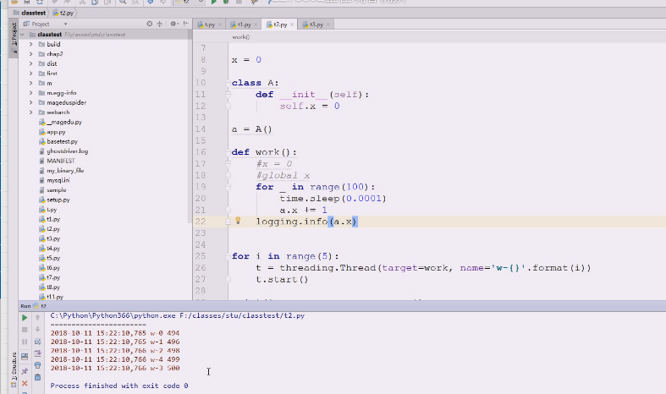Click line number 14 in the editor gutter
666x394 pixels.
tap(201, 129)
